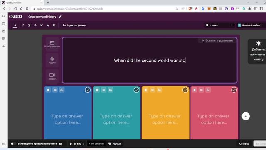Mark the blue answer as correct
266x150 pixels.
pyautogui.click(x=88, y=90)
